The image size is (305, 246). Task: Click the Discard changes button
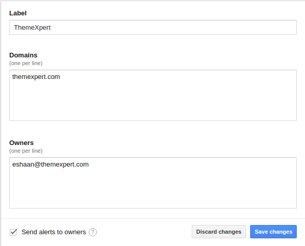219,232
